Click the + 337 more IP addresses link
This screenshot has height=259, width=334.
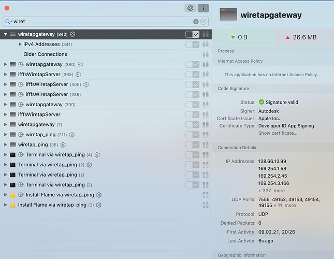(271, 191)
